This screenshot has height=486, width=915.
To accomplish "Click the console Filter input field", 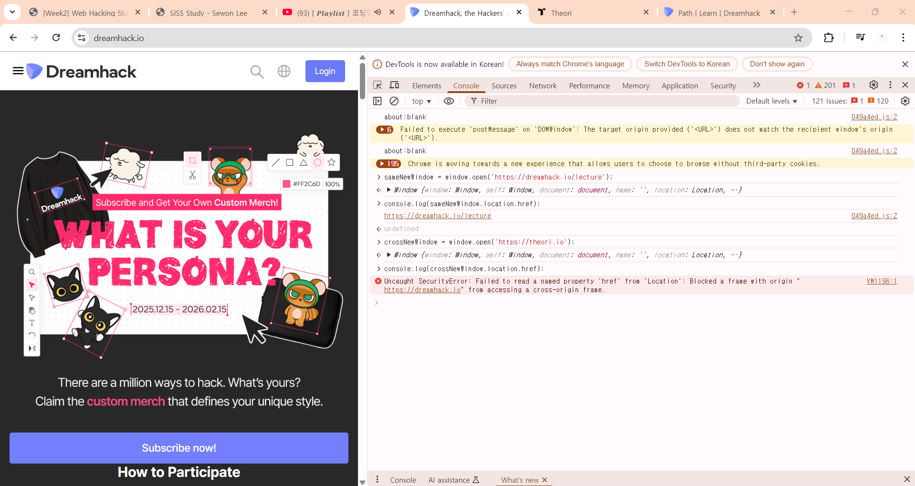I will pyautogui.click(x=601, y=101).
